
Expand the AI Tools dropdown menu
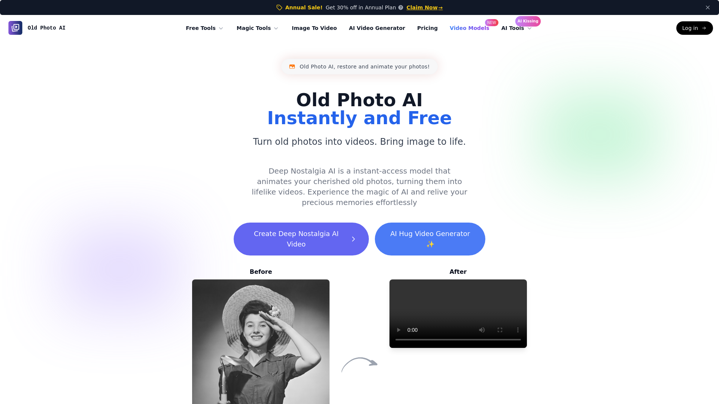click(x=516, y=28)
